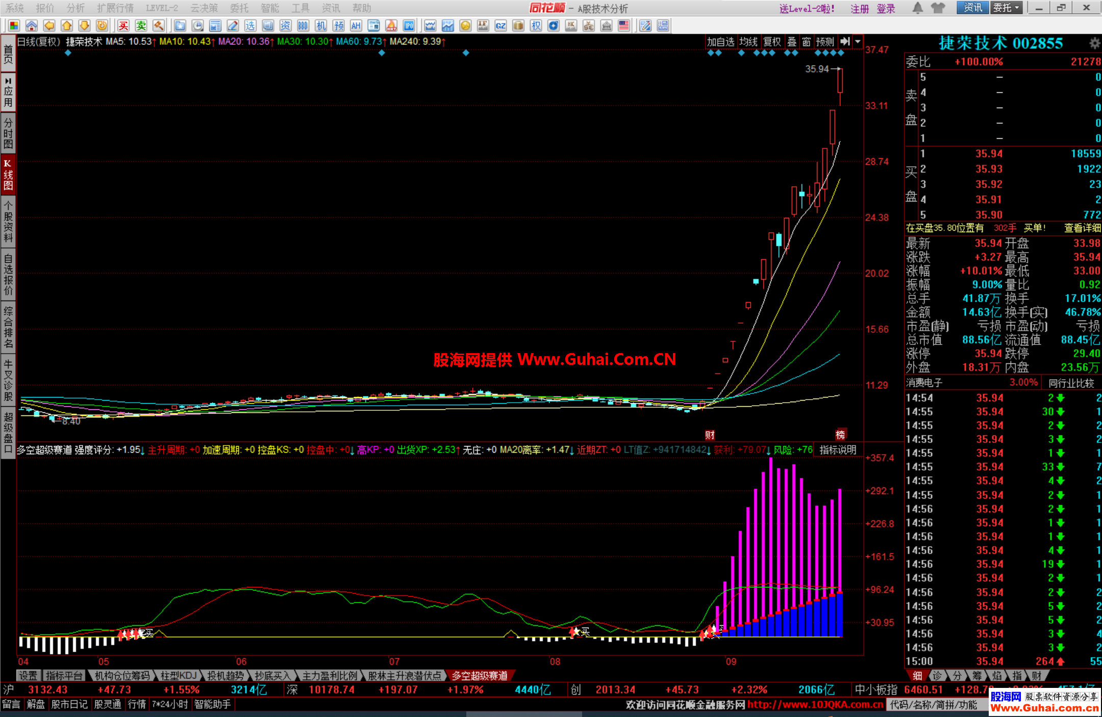This screenshot has height=717, width=1102.
Task: Click the 指标说明 button
Action: point(838,450)
